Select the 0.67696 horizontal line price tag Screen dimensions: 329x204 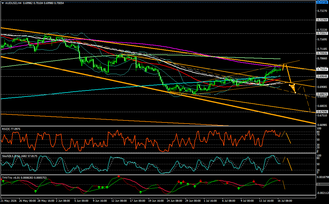click(322, 112)
